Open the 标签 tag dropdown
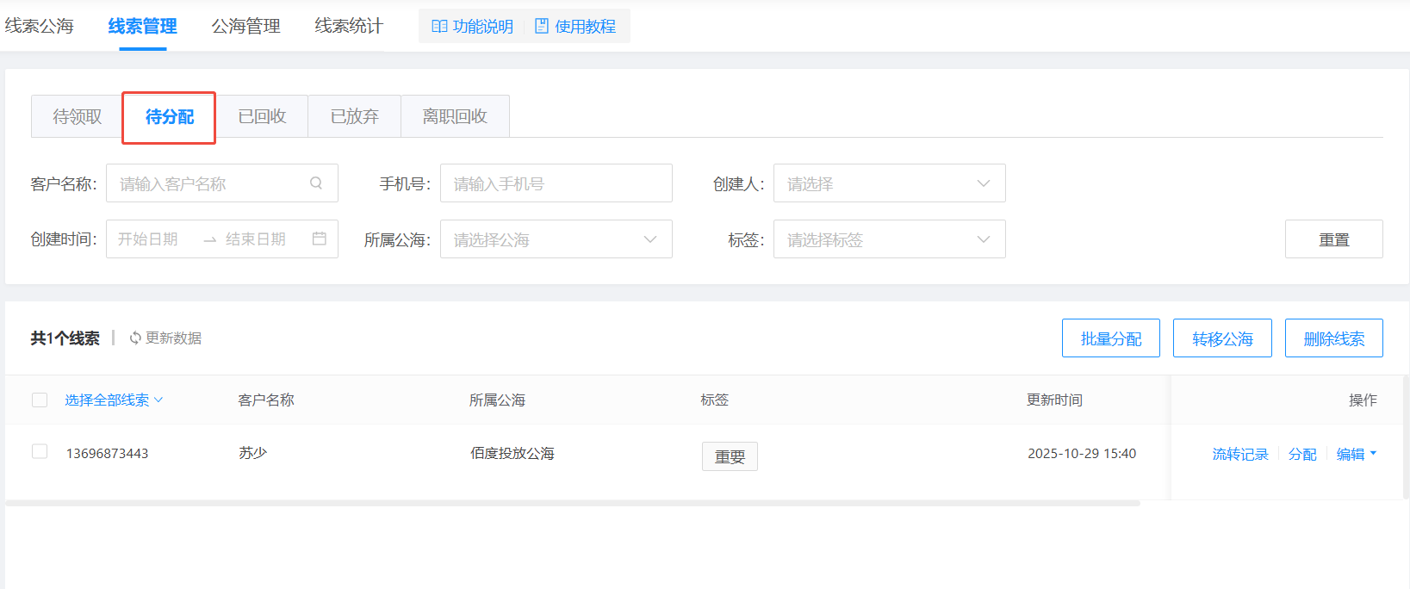Screen dimensions: 1410x589 pos(889,239)
